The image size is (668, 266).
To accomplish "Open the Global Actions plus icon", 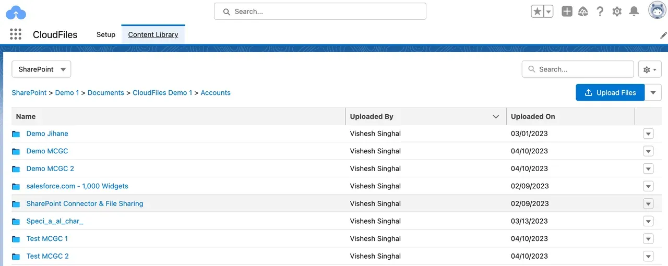I will tap(567, 11).
